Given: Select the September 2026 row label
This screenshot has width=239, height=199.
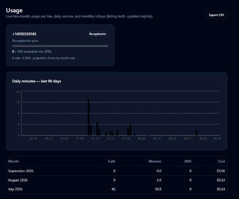Looking at the screenshot, I should (x=21, y=171).
